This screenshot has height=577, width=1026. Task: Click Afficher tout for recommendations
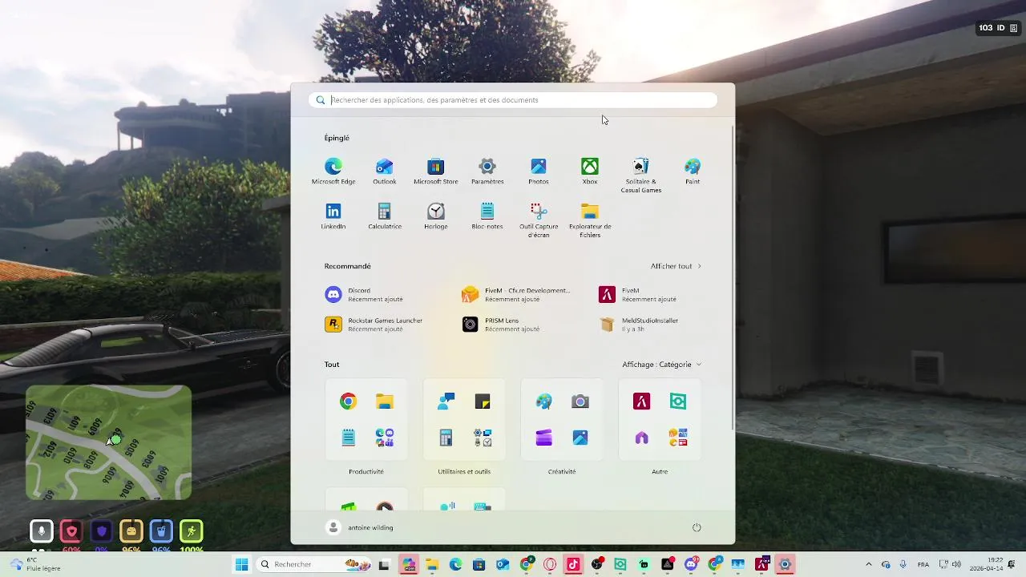point(676,266)
